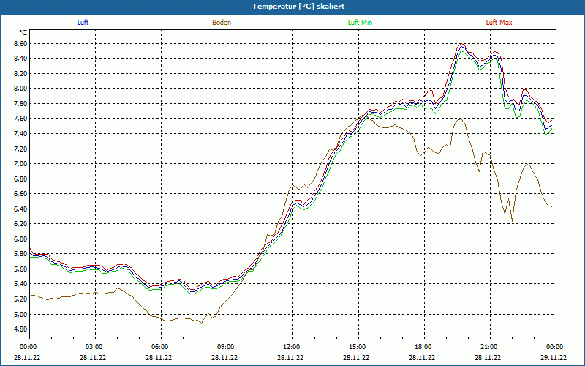Click the 7,00 y-axis value

pyautogui.click(x=21, y=164)
